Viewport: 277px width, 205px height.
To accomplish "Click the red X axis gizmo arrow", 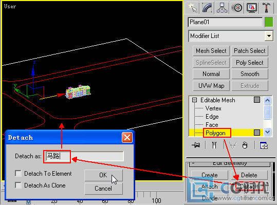I will [61, 95].
